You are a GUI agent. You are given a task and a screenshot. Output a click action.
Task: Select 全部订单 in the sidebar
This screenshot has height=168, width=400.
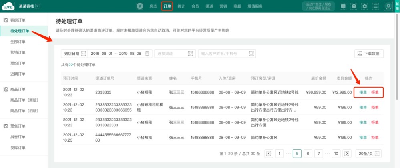(18, 42)
